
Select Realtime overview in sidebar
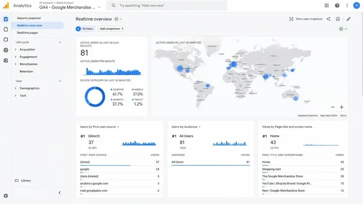(38, 25)
